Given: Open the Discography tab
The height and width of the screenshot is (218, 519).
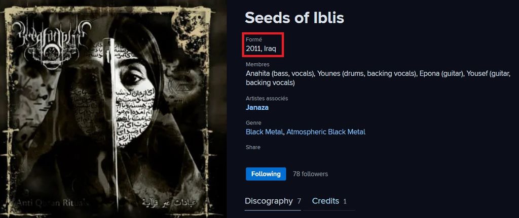Looking at the screenshot, I should 269,201.
